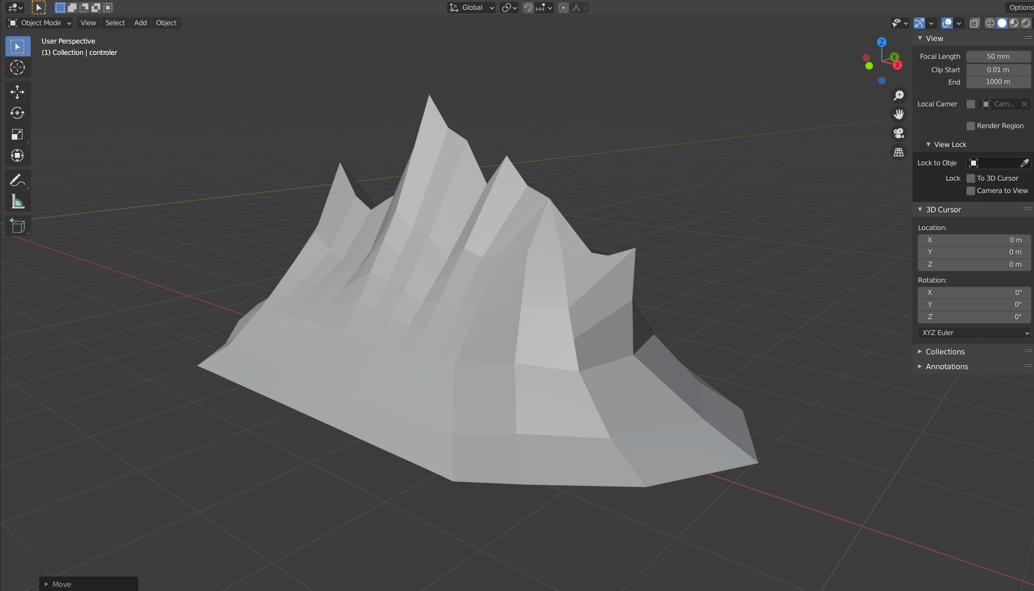Open the XYZ Euler rotation mode dropdown

pos(974,333)
